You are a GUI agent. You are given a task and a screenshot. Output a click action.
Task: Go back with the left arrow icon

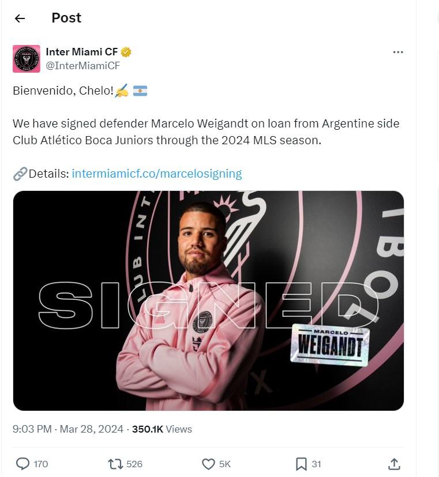(20, 18)
